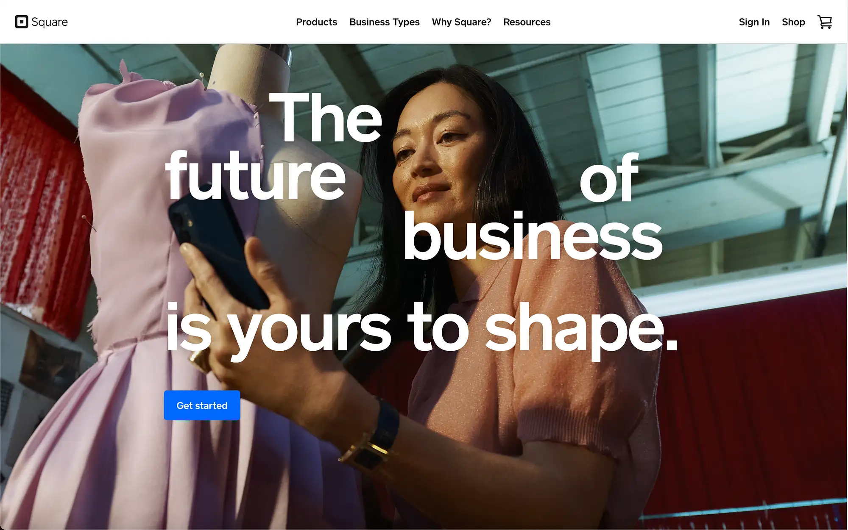Click the top navigation bar
848x530 pixels.
point(424,22)
